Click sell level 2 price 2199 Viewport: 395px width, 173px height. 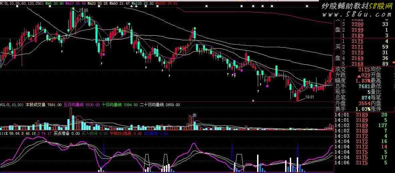(x=358, y=30)
